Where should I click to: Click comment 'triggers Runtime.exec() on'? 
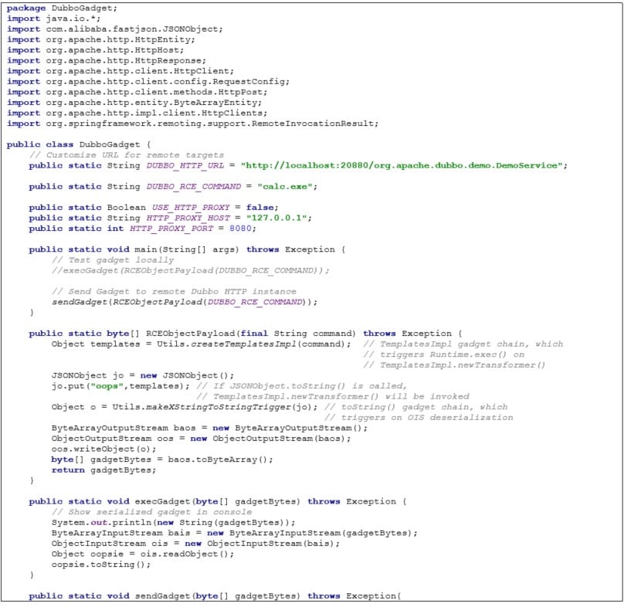coord(444,354)
